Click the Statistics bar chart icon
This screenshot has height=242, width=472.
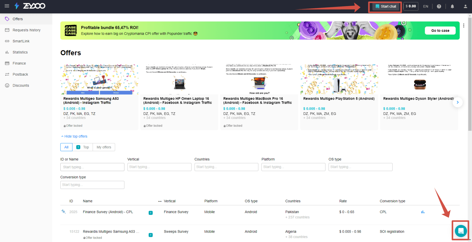[x=7, y=52]
